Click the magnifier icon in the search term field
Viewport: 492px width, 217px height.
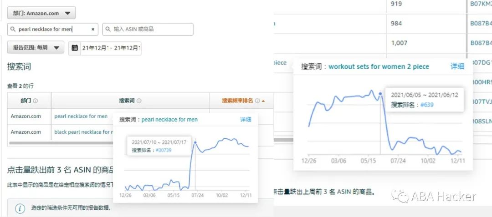13,29
